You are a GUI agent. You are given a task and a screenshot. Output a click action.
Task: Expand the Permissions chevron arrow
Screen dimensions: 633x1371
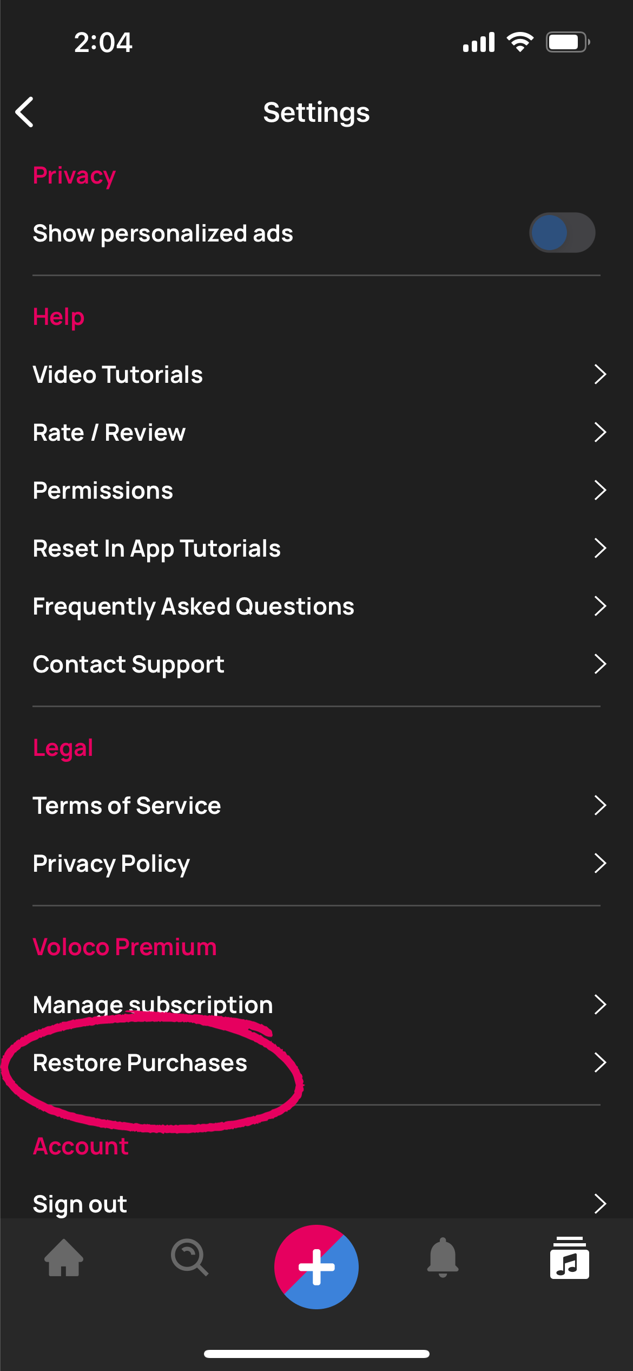(599, 490)
